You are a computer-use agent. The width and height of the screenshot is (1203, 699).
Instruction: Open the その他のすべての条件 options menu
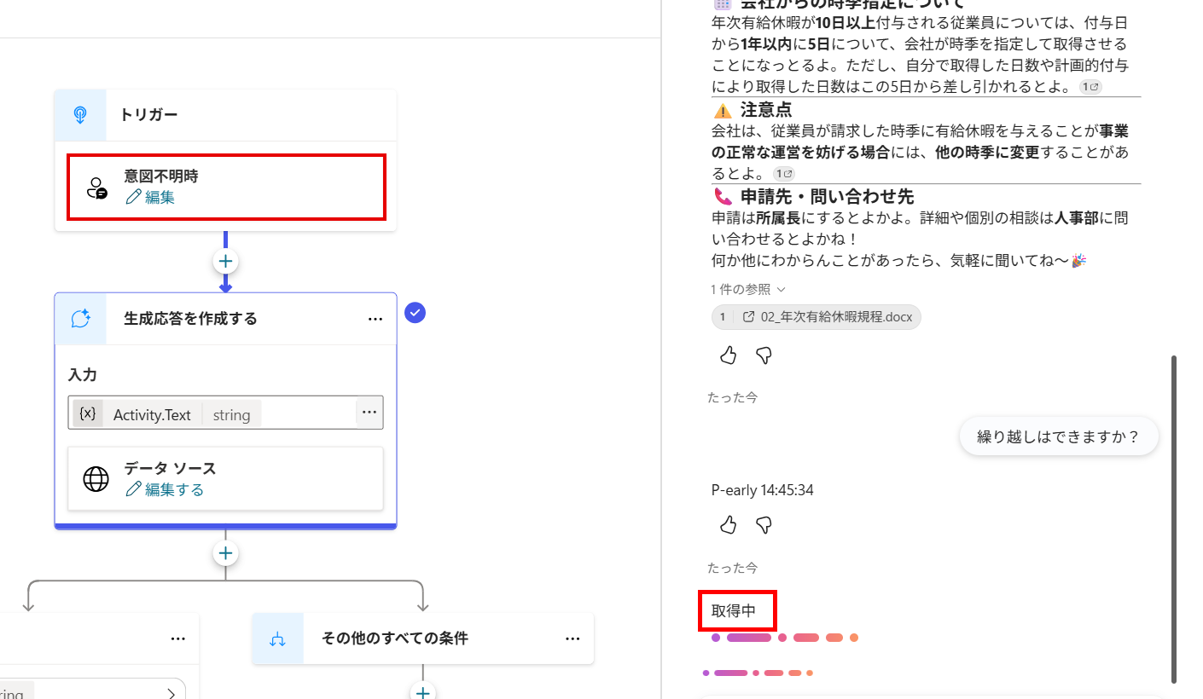click(x=572, y=638)
